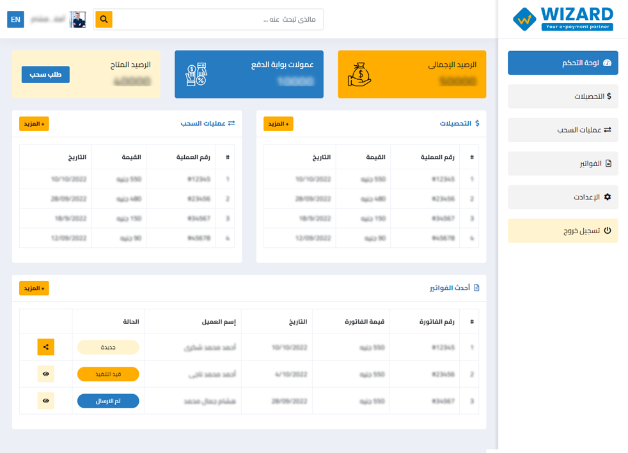Expand more in the التحصيلات panel
This screenshot has width=628, height=453.
coord(278,124)
